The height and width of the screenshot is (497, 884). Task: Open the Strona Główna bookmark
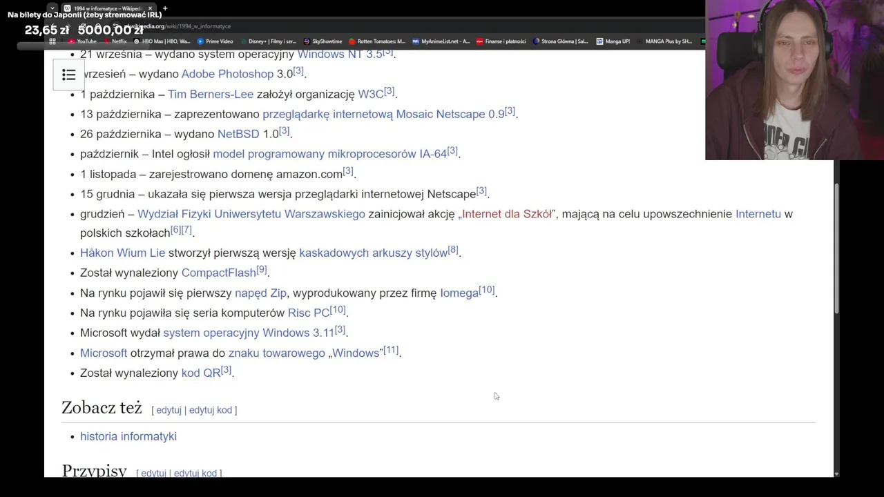(560, 41)
